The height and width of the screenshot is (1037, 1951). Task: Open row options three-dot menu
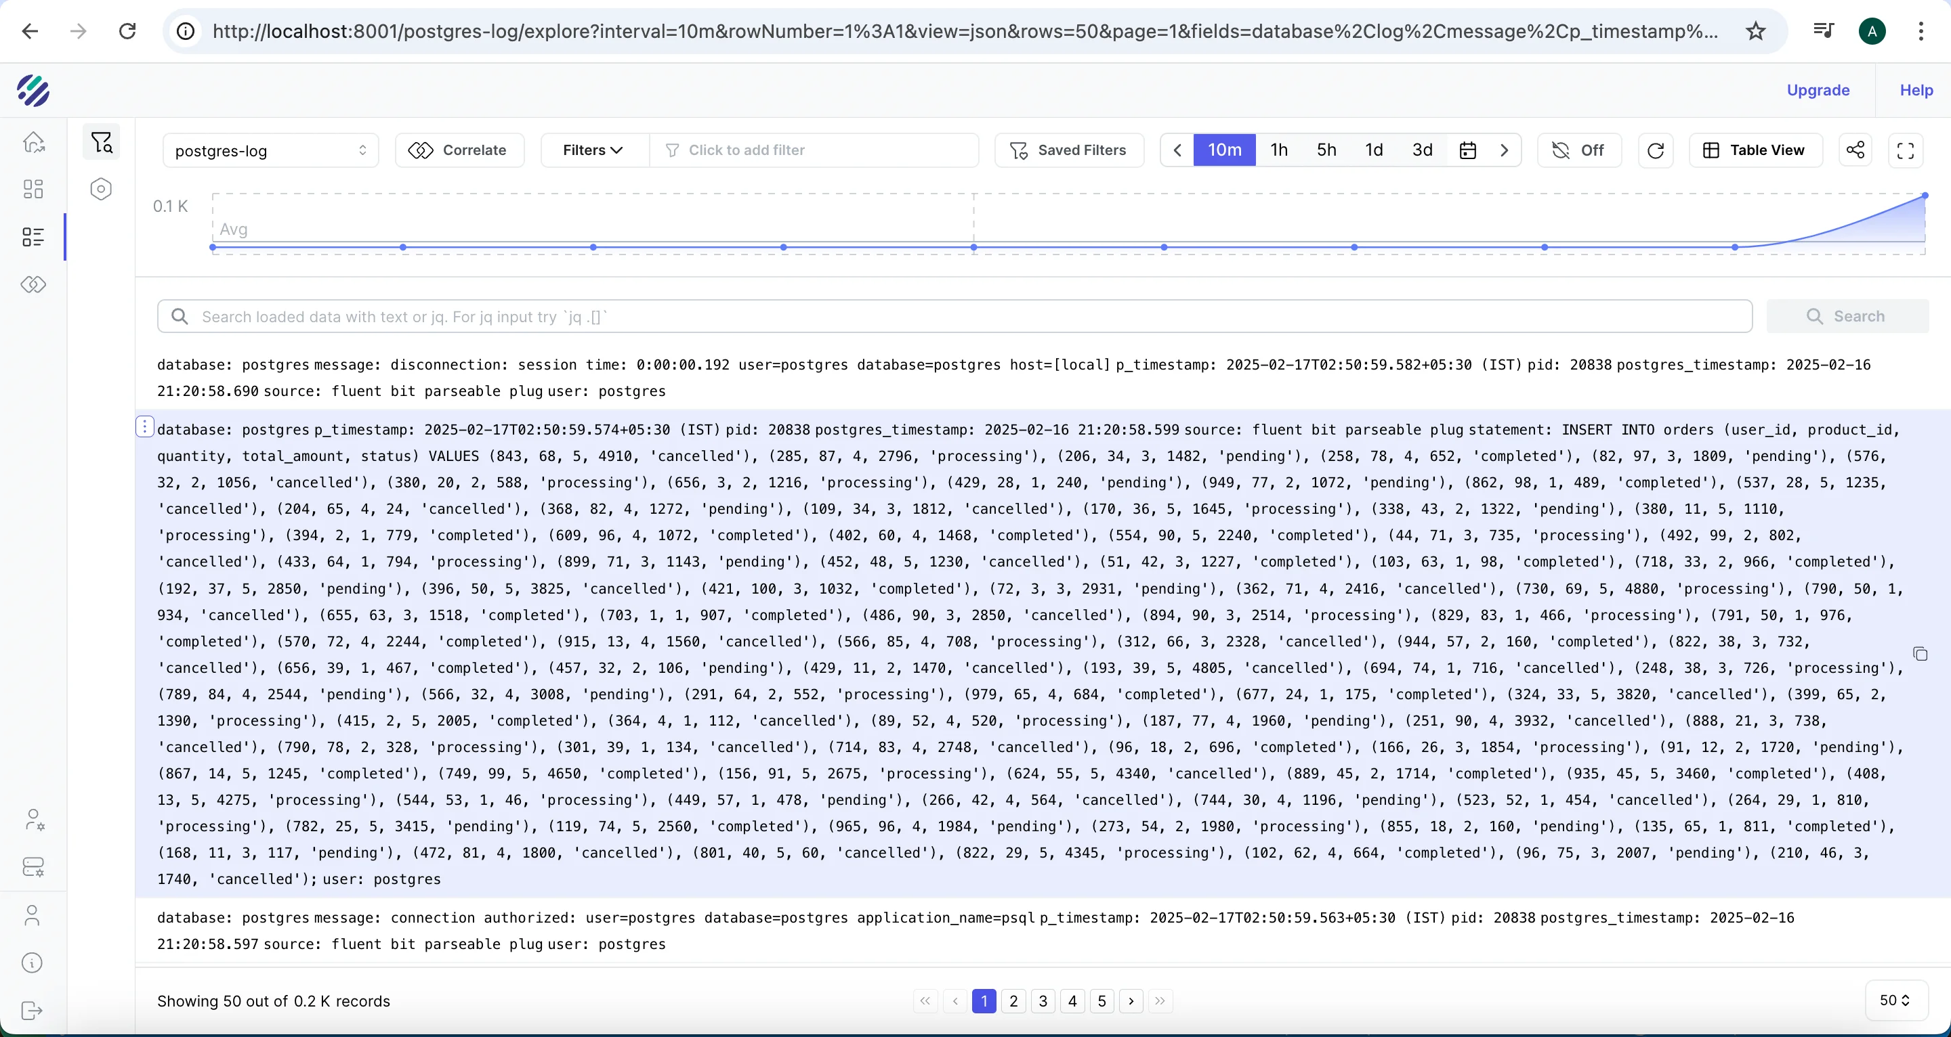click(x=145, y=428)
